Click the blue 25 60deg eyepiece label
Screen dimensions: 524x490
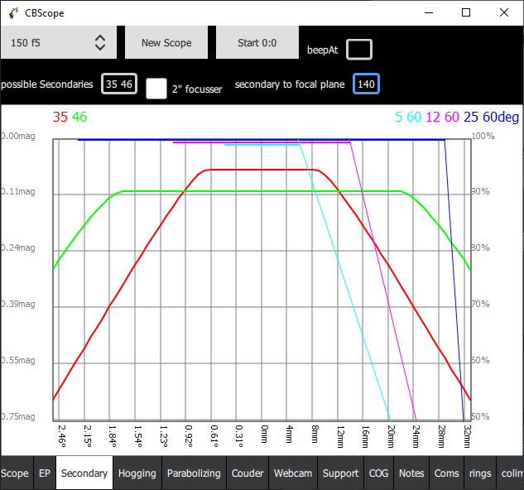(x=491, y=117)
